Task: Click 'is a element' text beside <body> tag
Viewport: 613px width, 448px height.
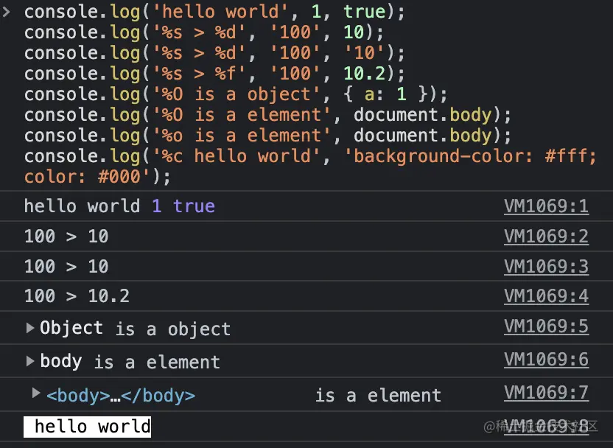Action: (379, 396)
